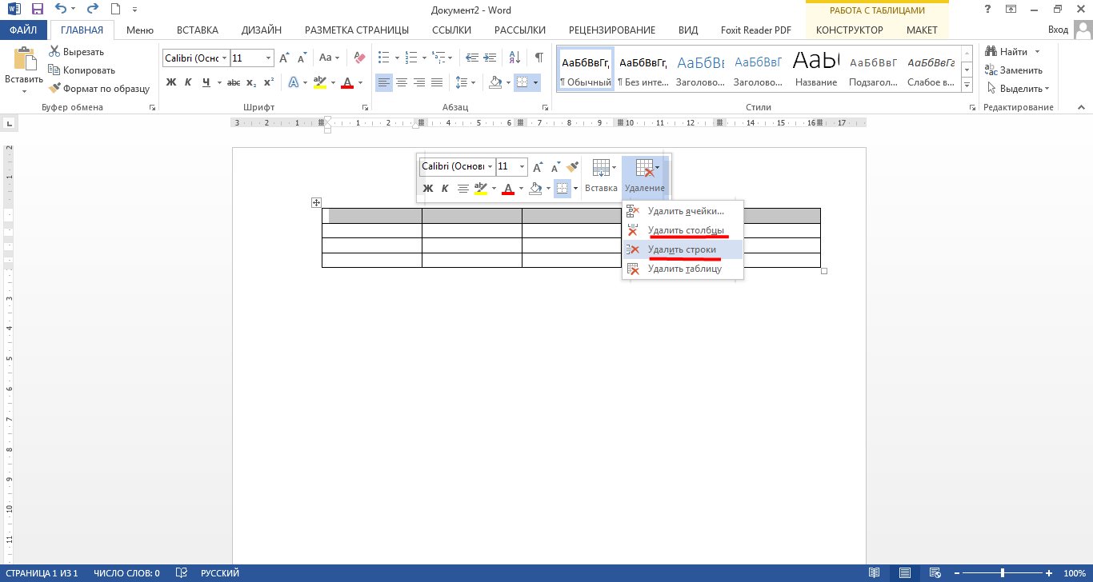1093x582 pixels.
Task: Click the subscript button
Action: (x=251, y=82)
